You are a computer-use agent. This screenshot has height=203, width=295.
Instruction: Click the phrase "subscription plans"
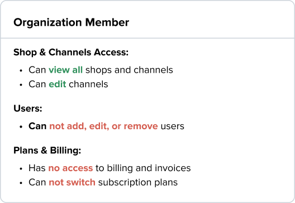(x=138, y=182)
